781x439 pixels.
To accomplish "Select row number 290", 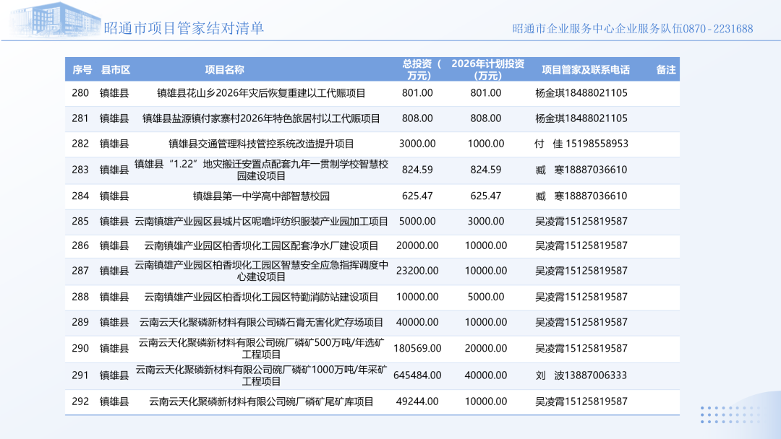I will tap(80, 349).
